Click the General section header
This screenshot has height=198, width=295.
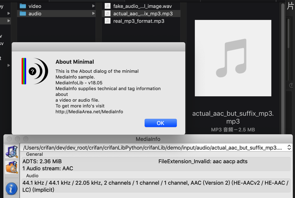pos(34,154)
